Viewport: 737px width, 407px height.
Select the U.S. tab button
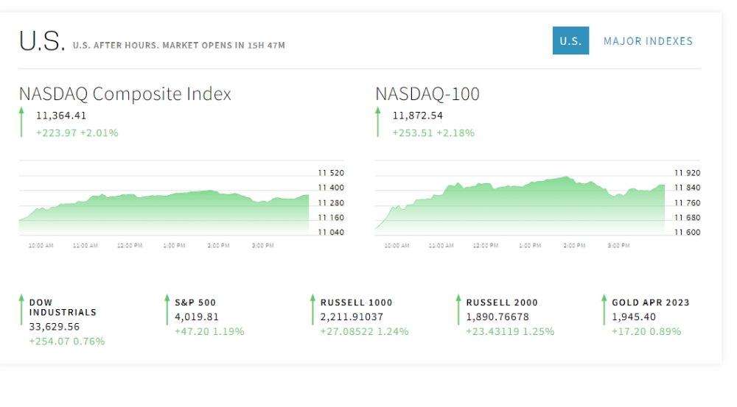[570, 40]
